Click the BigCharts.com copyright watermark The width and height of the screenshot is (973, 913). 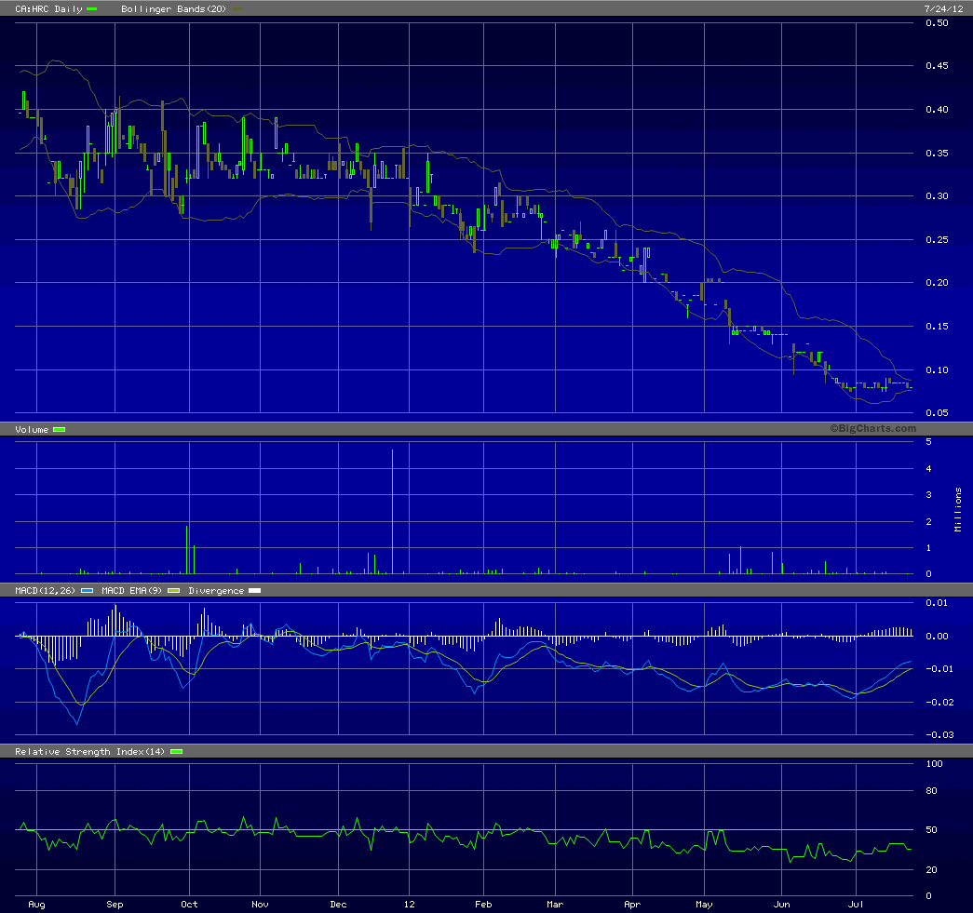(872, 428)
